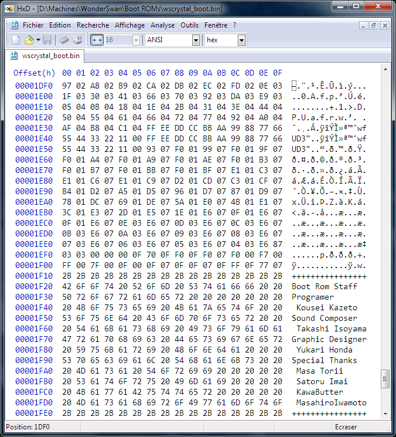
Task: Click the 0F column header
Action: point(277,73)
